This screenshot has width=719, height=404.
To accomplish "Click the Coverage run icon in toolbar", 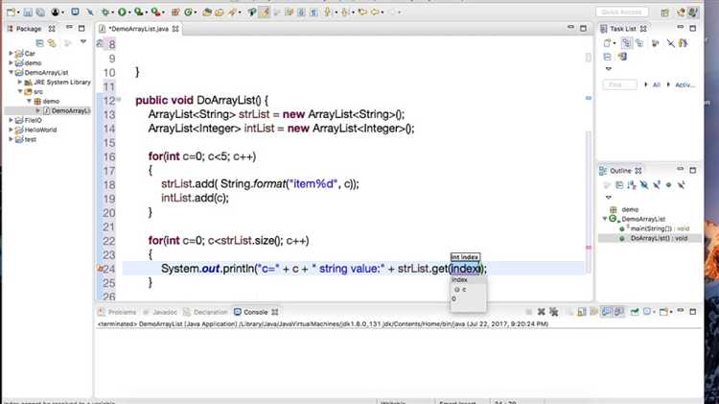I will point(138,12).
